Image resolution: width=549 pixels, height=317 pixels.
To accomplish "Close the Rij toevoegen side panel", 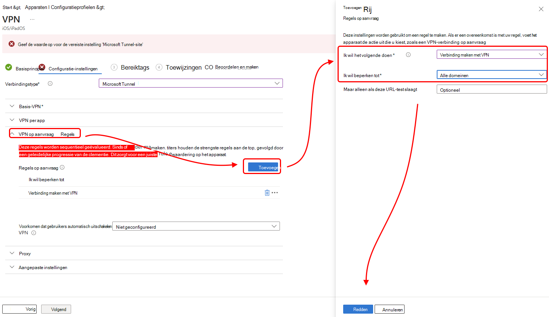I will pos(541,9).
